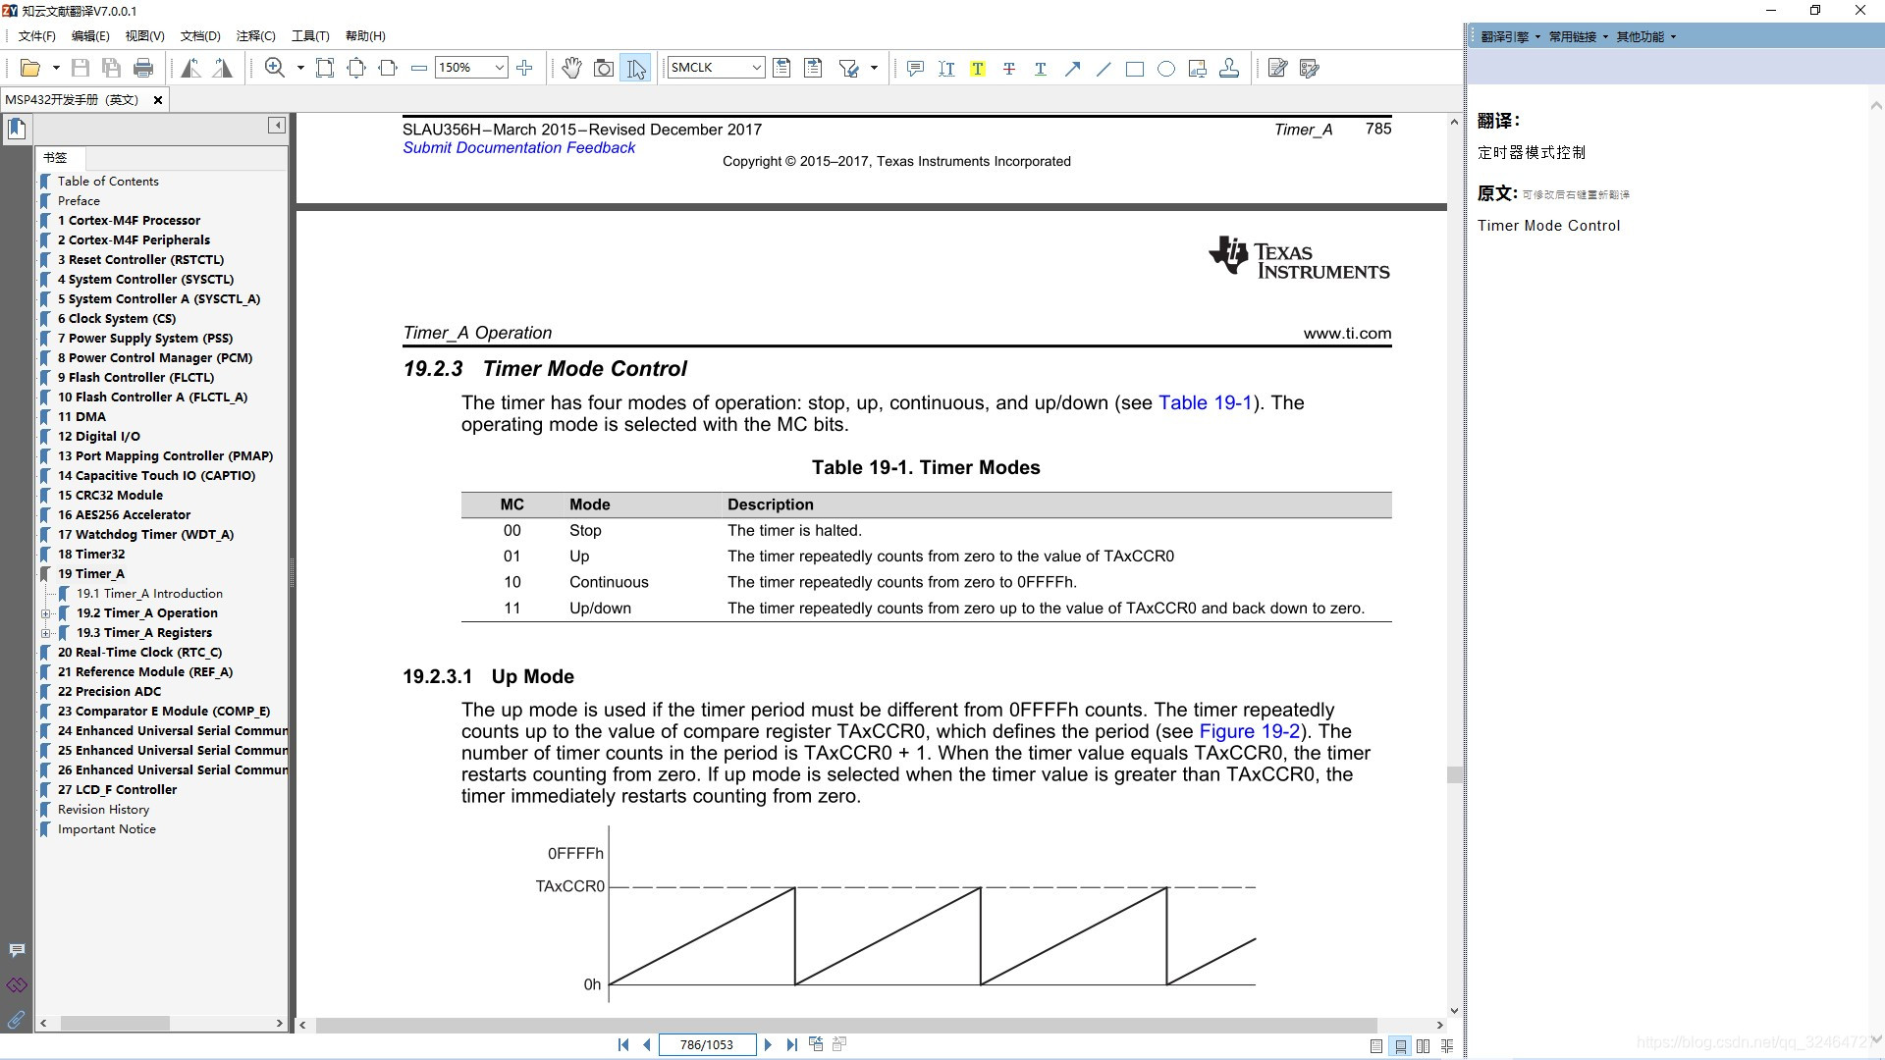Click the Open file folder icon
Screen dimensions: 1885x1060
[x=30, y=68]
